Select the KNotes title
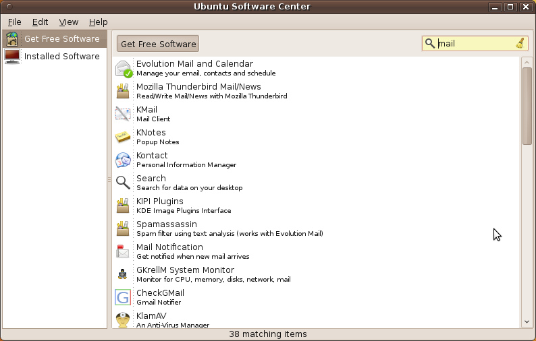536x341 pixels. pos(151,133)
